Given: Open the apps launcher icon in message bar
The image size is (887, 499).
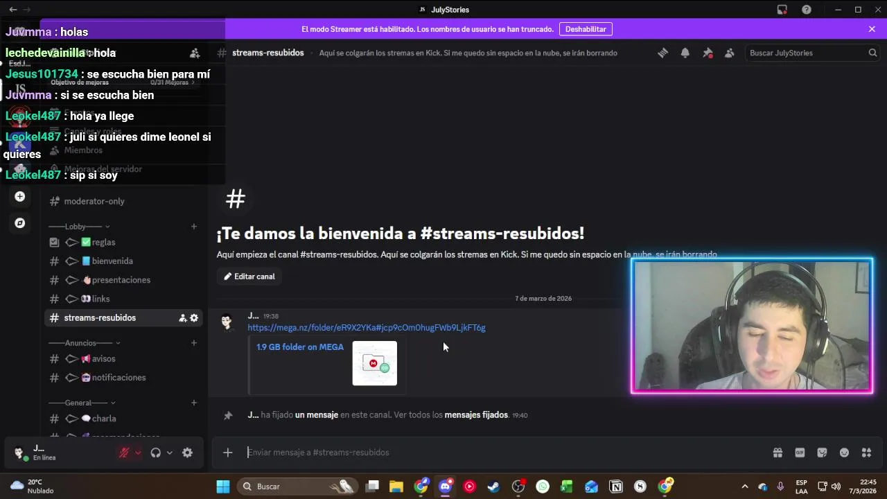Looking at the screenshot, I should tap(866, 453).
